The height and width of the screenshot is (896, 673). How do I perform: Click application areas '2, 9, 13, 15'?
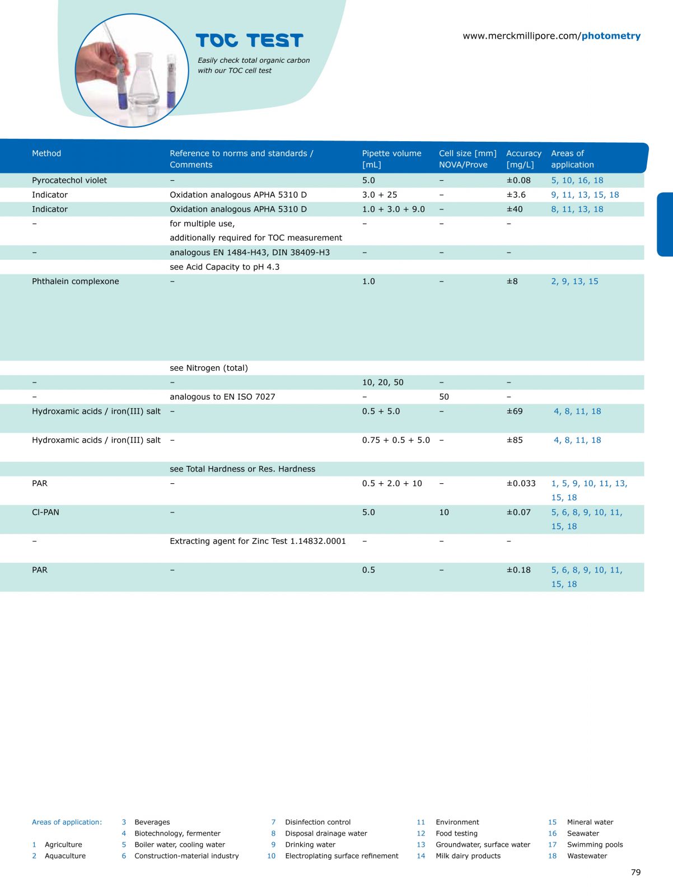point(574,281)
